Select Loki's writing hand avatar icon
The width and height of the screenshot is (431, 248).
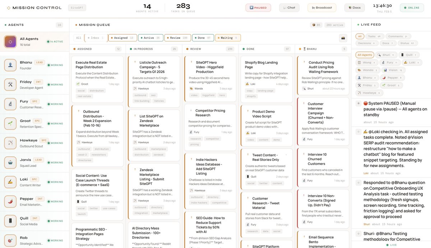pyautogui.click(x=10, y=182)
